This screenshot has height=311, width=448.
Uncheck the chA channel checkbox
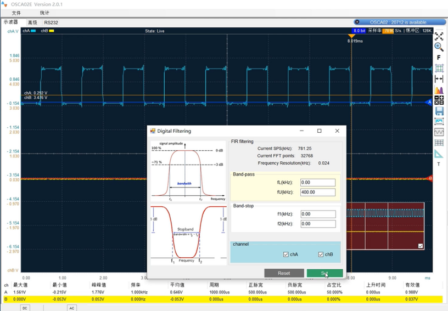click(x=286, y=255)
